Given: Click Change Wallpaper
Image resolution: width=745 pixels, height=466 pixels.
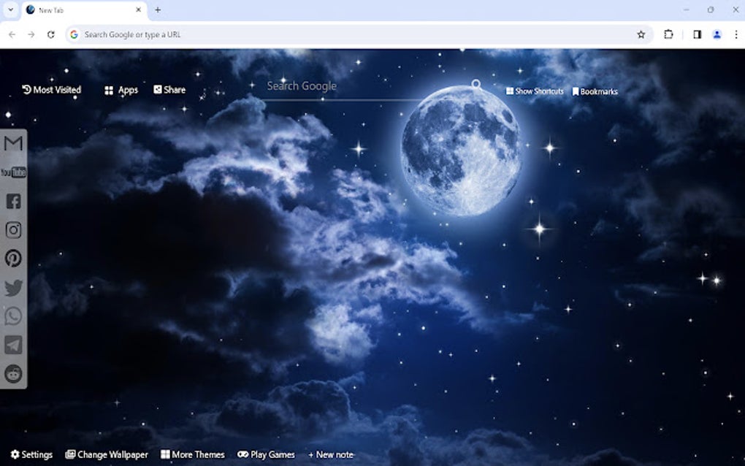Looking at the screenshot, I should [107, 454].
